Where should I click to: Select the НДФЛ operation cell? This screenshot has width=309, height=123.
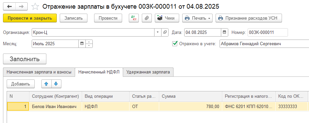point(106,106)
